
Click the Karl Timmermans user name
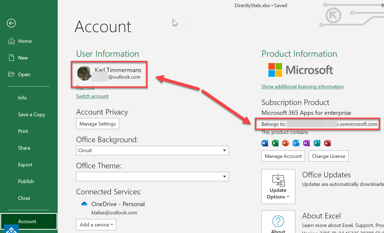coord(118,70)
